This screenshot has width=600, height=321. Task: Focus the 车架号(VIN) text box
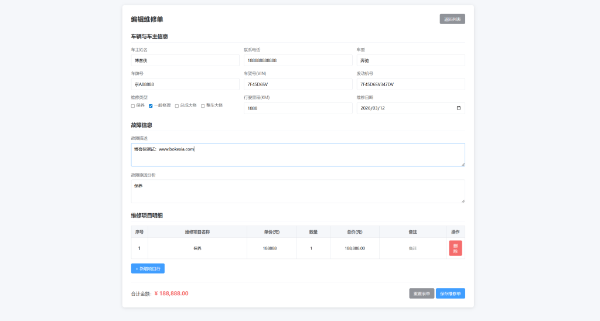point(298,84)
